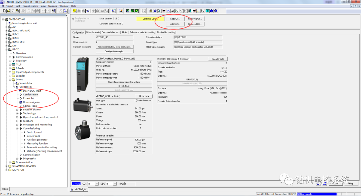Click the blue circle pulse encoder icon
Image resolution: width=361 pixels, height=196 pixels.
(x=216, y=11)
